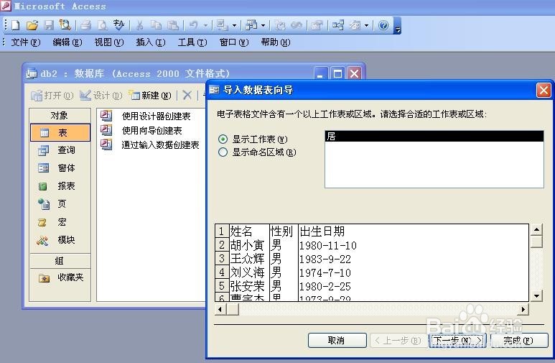Open the 窗口(W) menu
The image size is (555, 363).
click(234, 42)
